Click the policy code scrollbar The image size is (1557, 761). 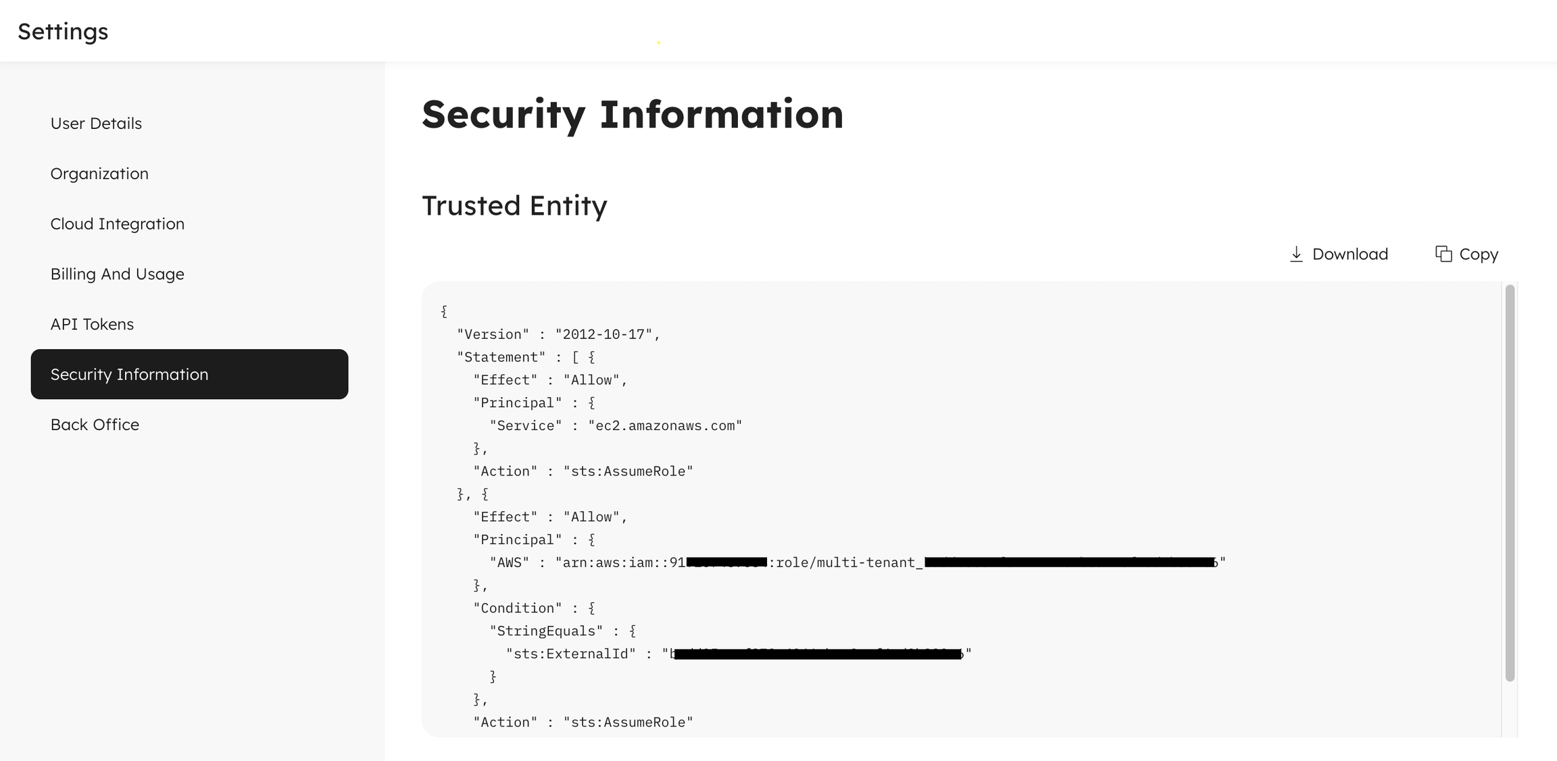coord(1510,483)
